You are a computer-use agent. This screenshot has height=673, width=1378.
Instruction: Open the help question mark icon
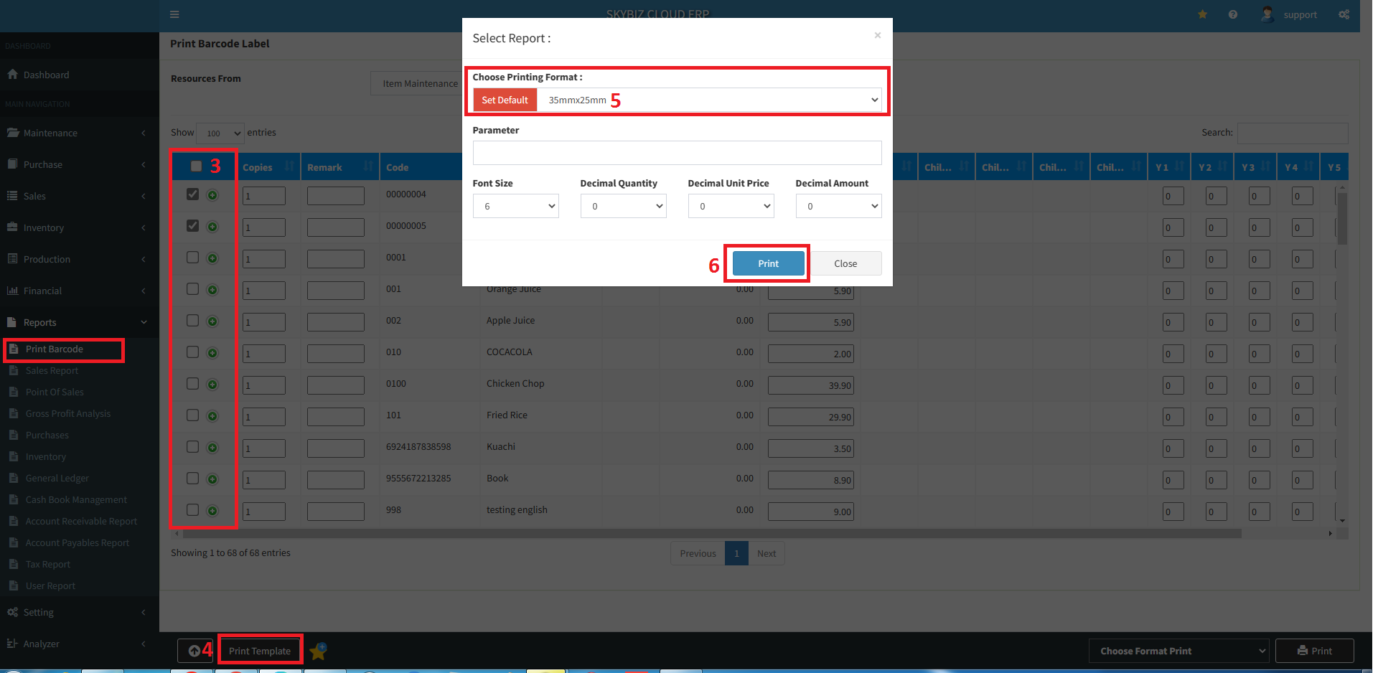pos(1232,14)
